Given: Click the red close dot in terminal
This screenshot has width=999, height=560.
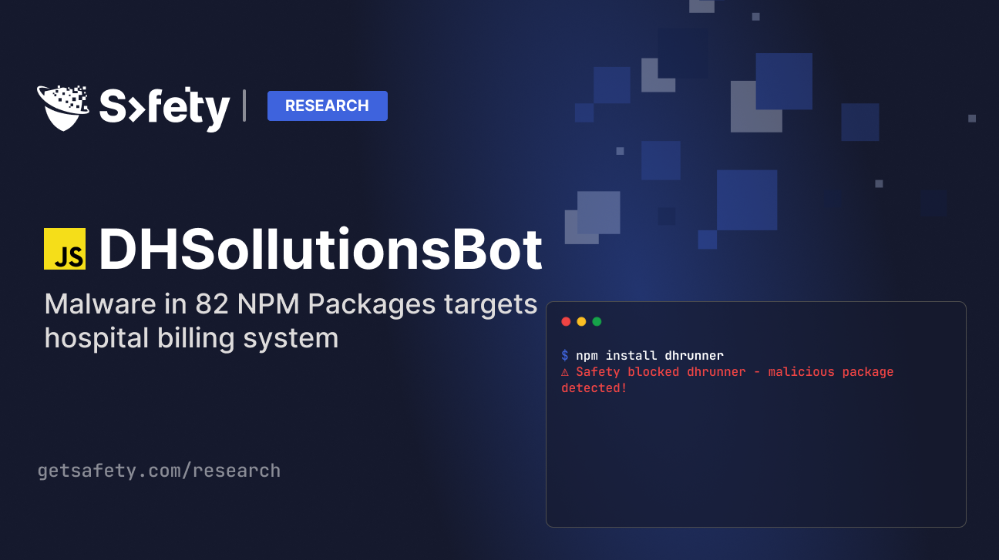Looking at the screenshot, I should point(566,321).
